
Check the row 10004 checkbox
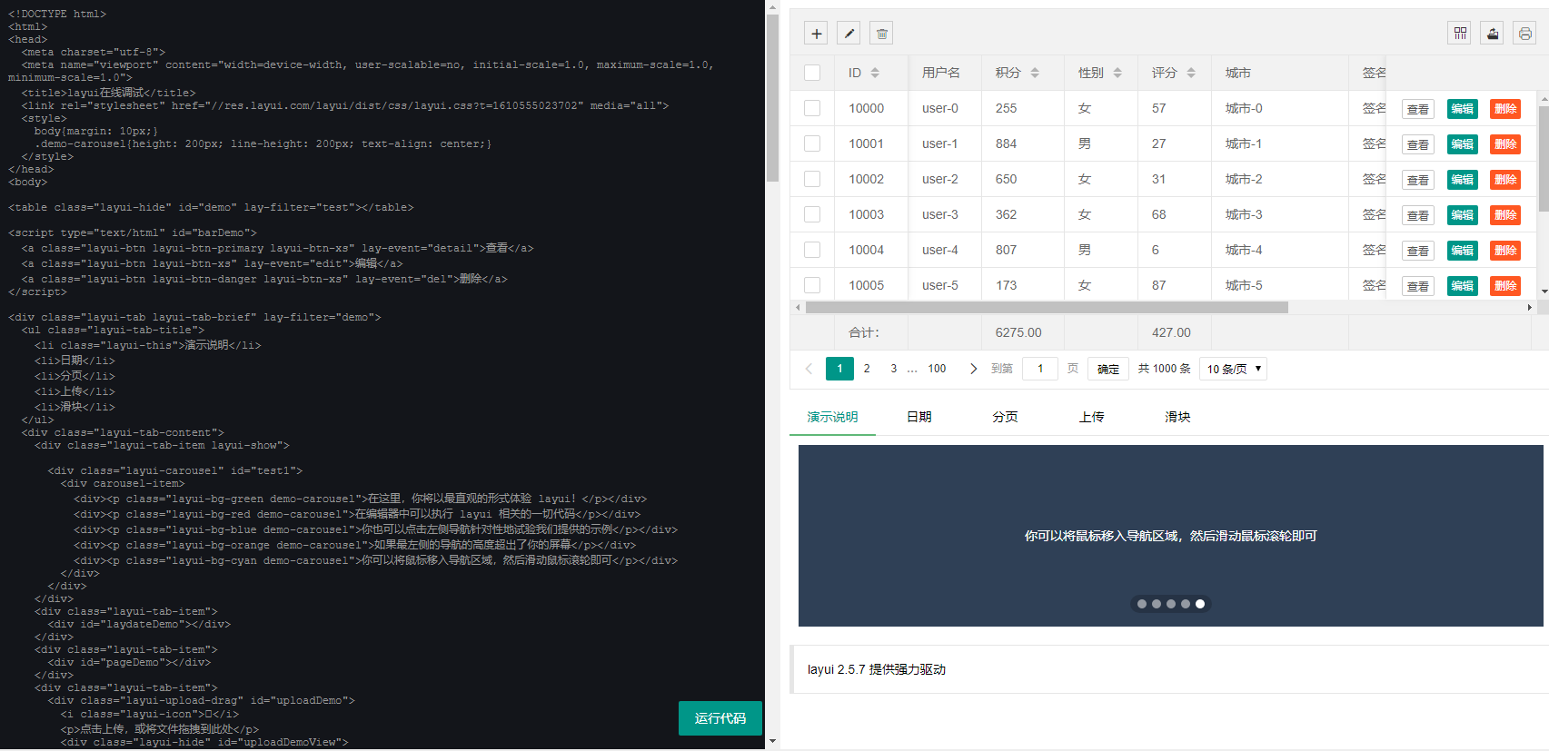pos(812,250)
